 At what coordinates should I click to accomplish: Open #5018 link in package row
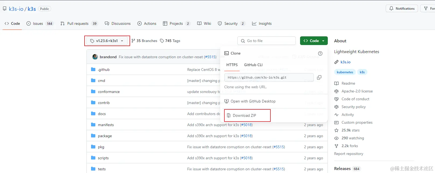pos(246,136)
